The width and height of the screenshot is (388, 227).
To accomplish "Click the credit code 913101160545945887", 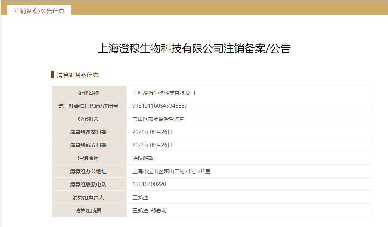I will click(x=160, y=106).
